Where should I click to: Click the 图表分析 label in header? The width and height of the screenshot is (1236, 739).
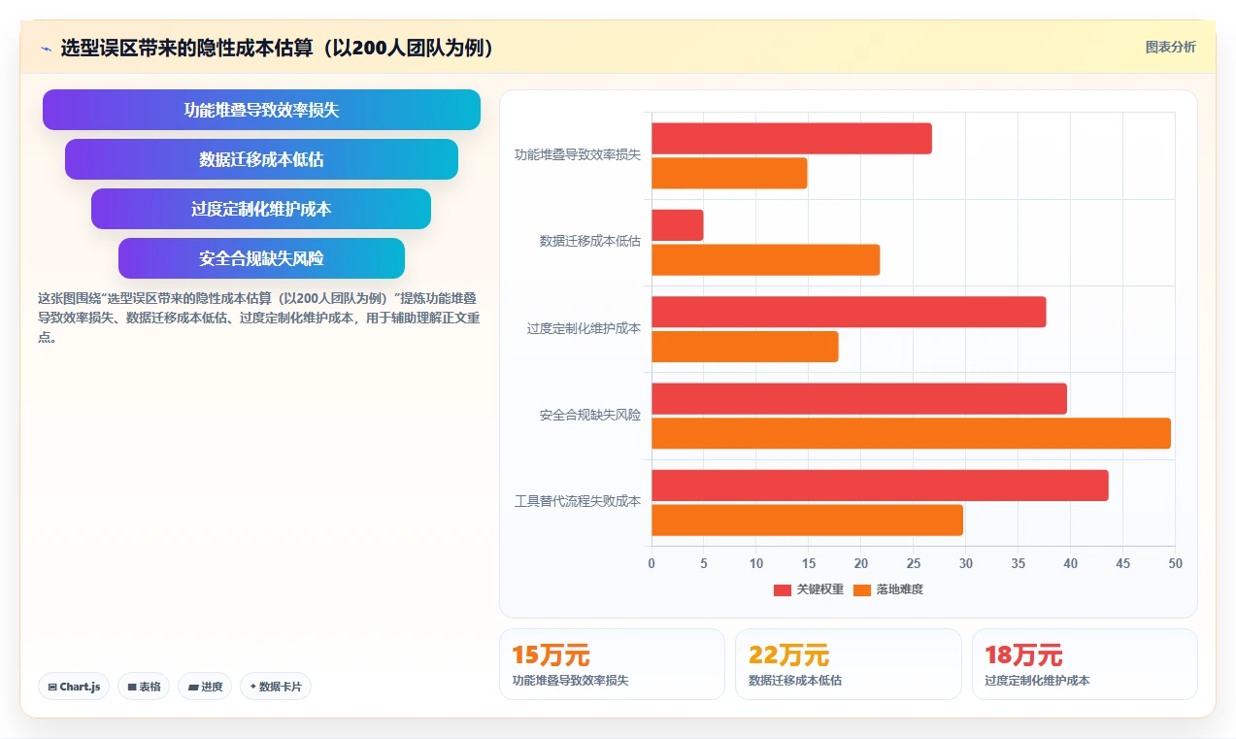1170,47
